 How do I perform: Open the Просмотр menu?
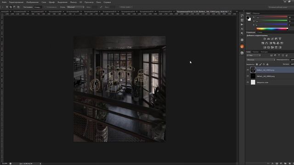[x=89, y=2]
